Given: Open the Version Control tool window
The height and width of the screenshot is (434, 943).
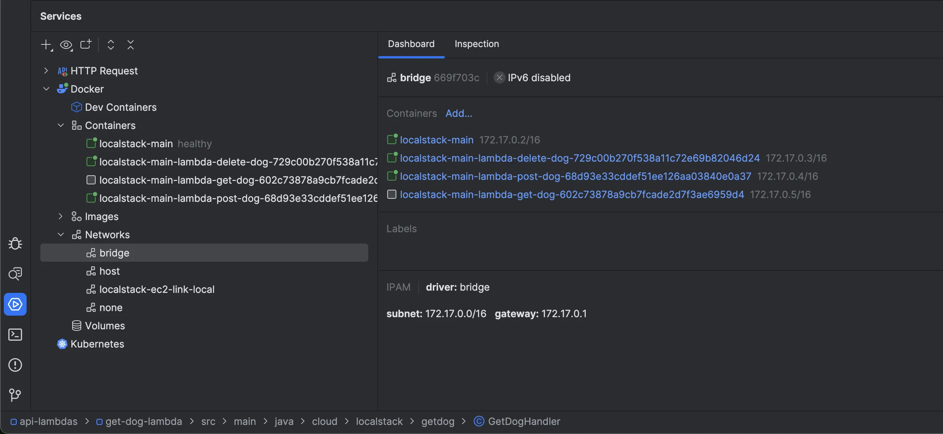Looking at the screenshot, I should [15, 395].
